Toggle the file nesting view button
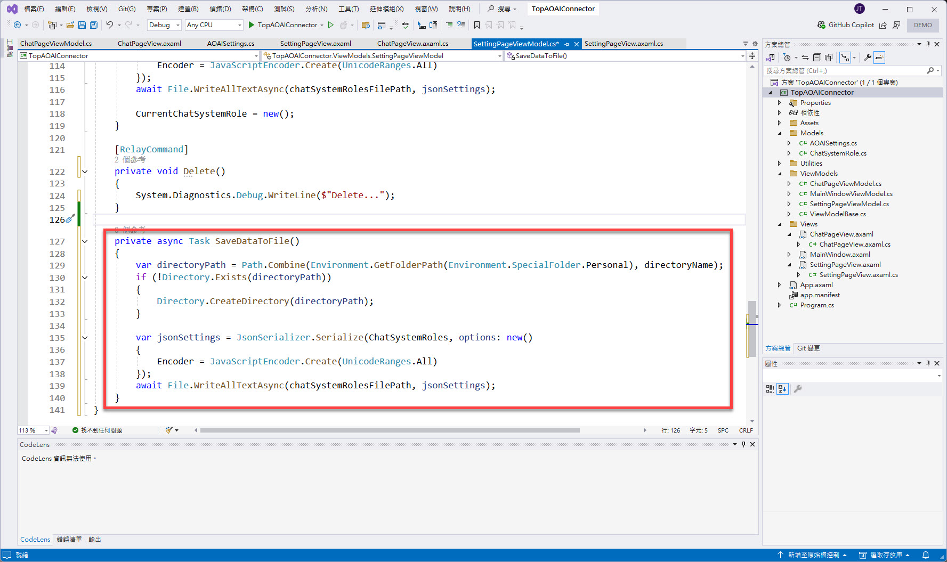947x562 pixels. point(845,58)
